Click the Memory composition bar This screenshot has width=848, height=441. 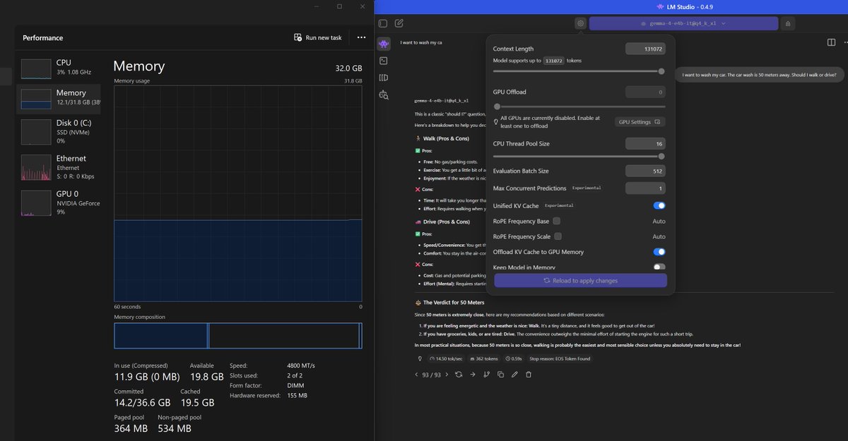coord(238,336)
